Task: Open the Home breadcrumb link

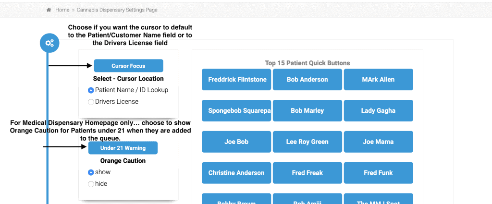Action: pyautogui.click(x=62, y=10)
